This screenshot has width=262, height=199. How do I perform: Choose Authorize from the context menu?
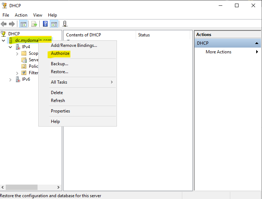(x=60, y=53)
